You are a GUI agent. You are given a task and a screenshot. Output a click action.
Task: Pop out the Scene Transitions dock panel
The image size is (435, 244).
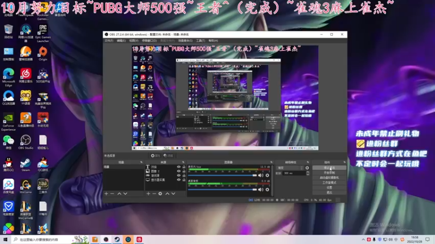[308, 162]
